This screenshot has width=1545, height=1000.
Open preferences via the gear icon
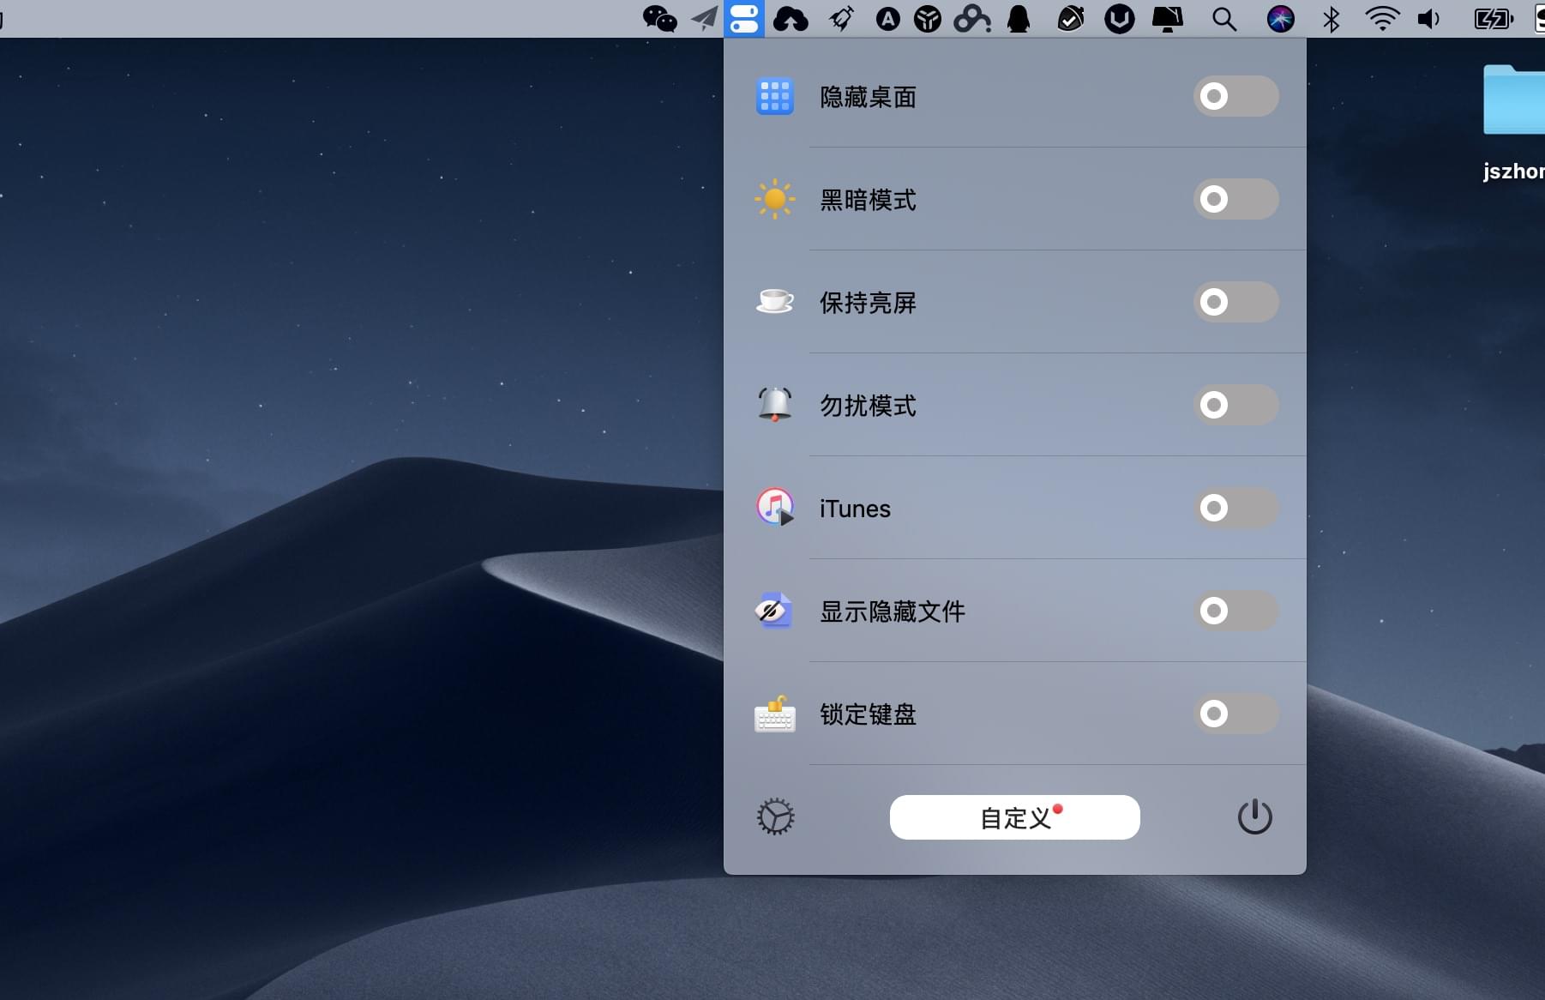tap(775, 817)
